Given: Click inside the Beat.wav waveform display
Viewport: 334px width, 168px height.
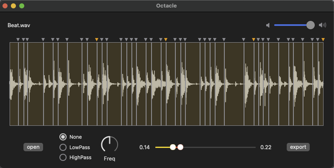Looking at the screenshot, I should (167, 84).
